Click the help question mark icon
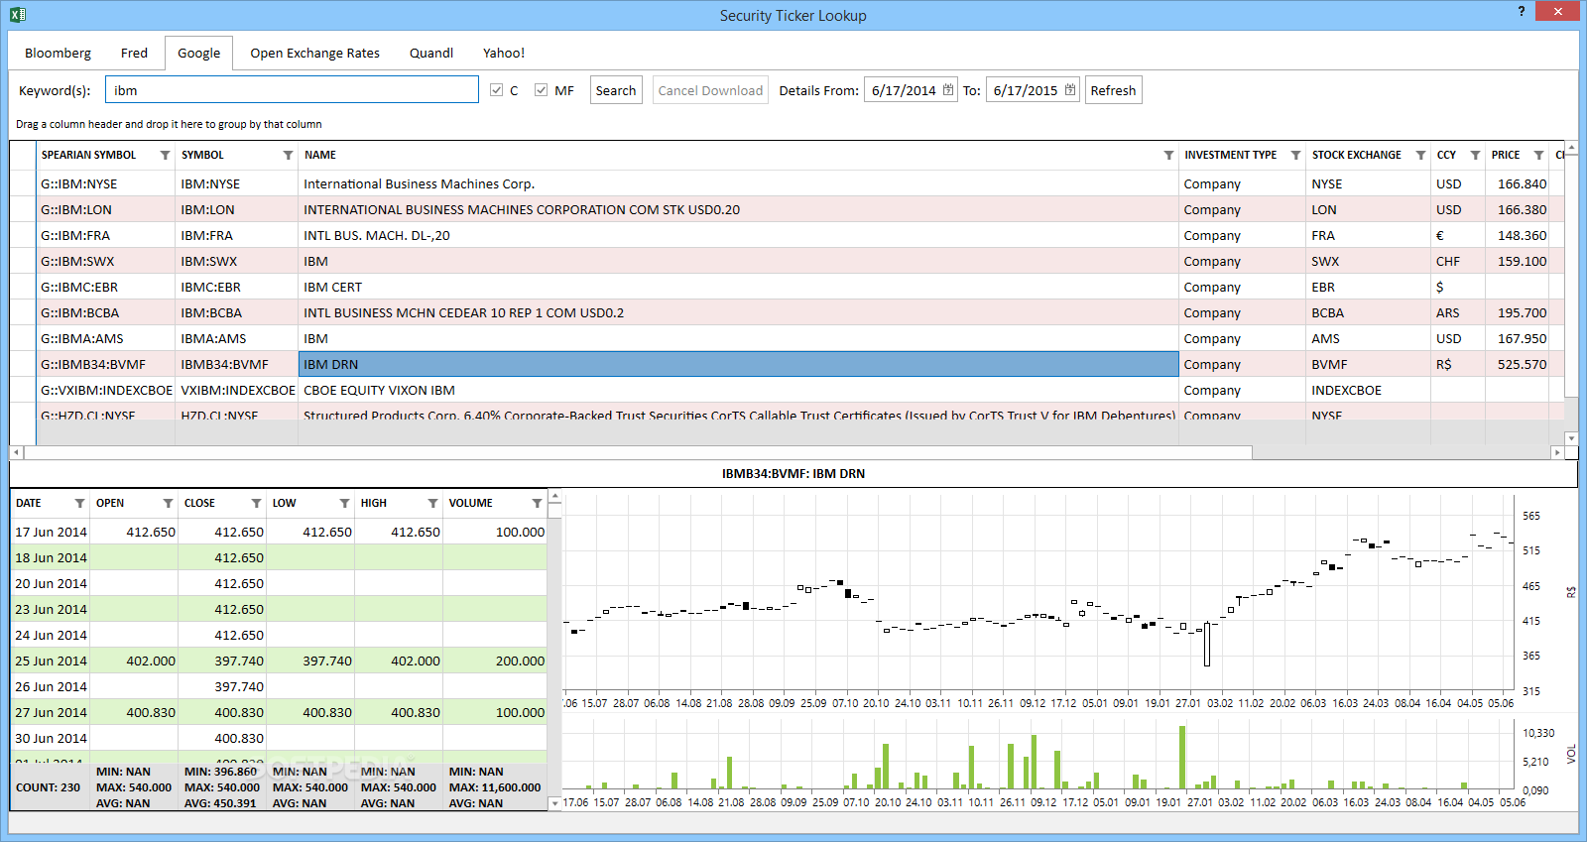This screenshot has width=1587, height=842. [x=1522, y=11]
